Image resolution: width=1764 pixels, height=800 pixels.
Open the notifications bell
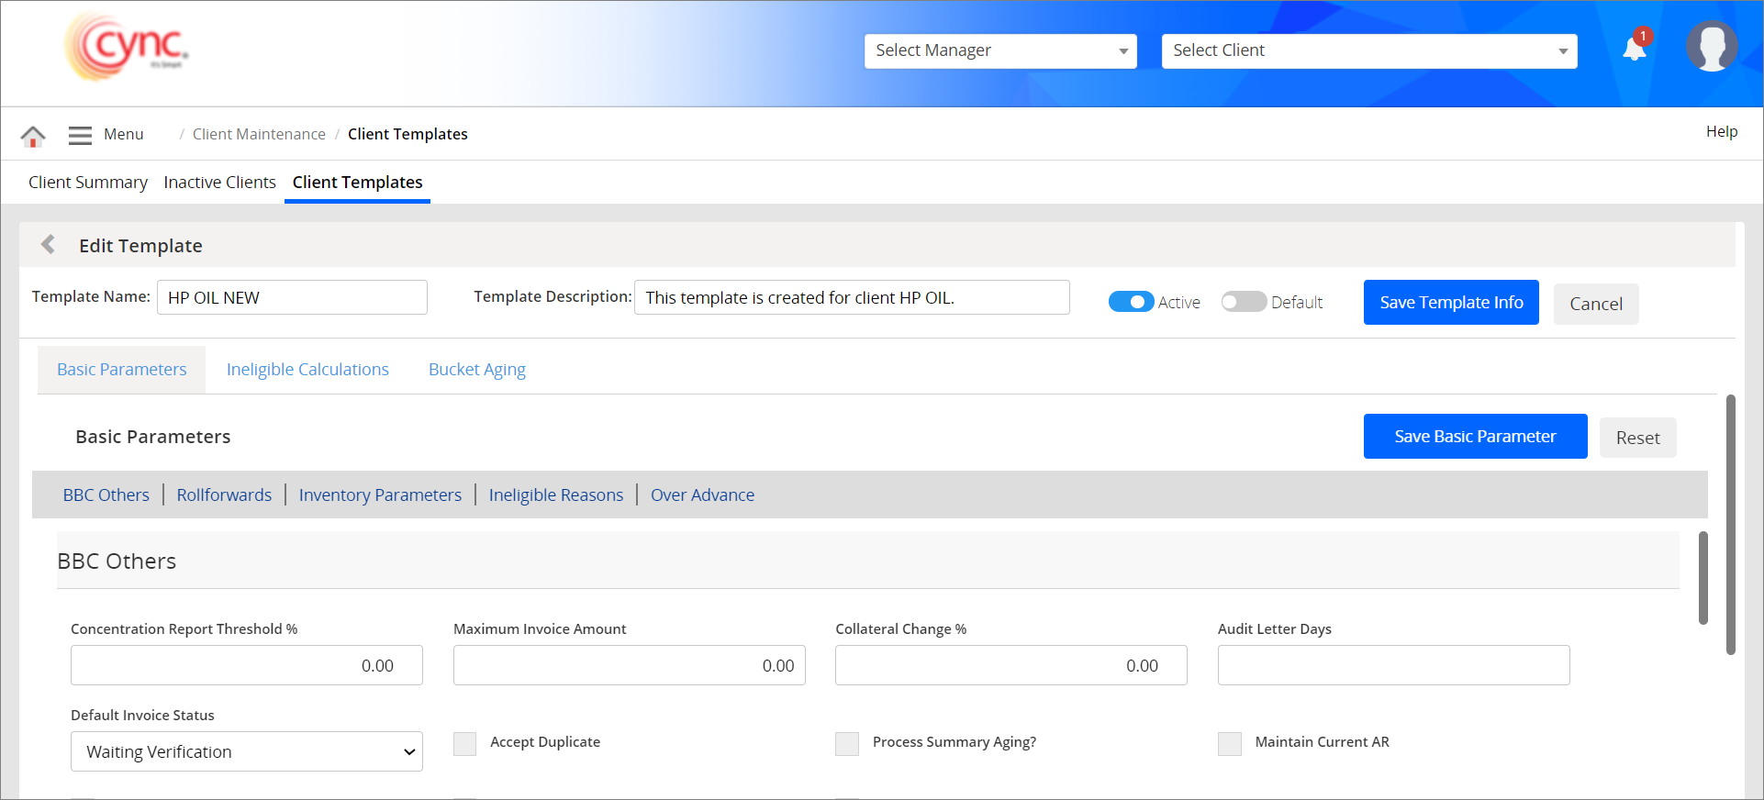tap(1635, 48)
